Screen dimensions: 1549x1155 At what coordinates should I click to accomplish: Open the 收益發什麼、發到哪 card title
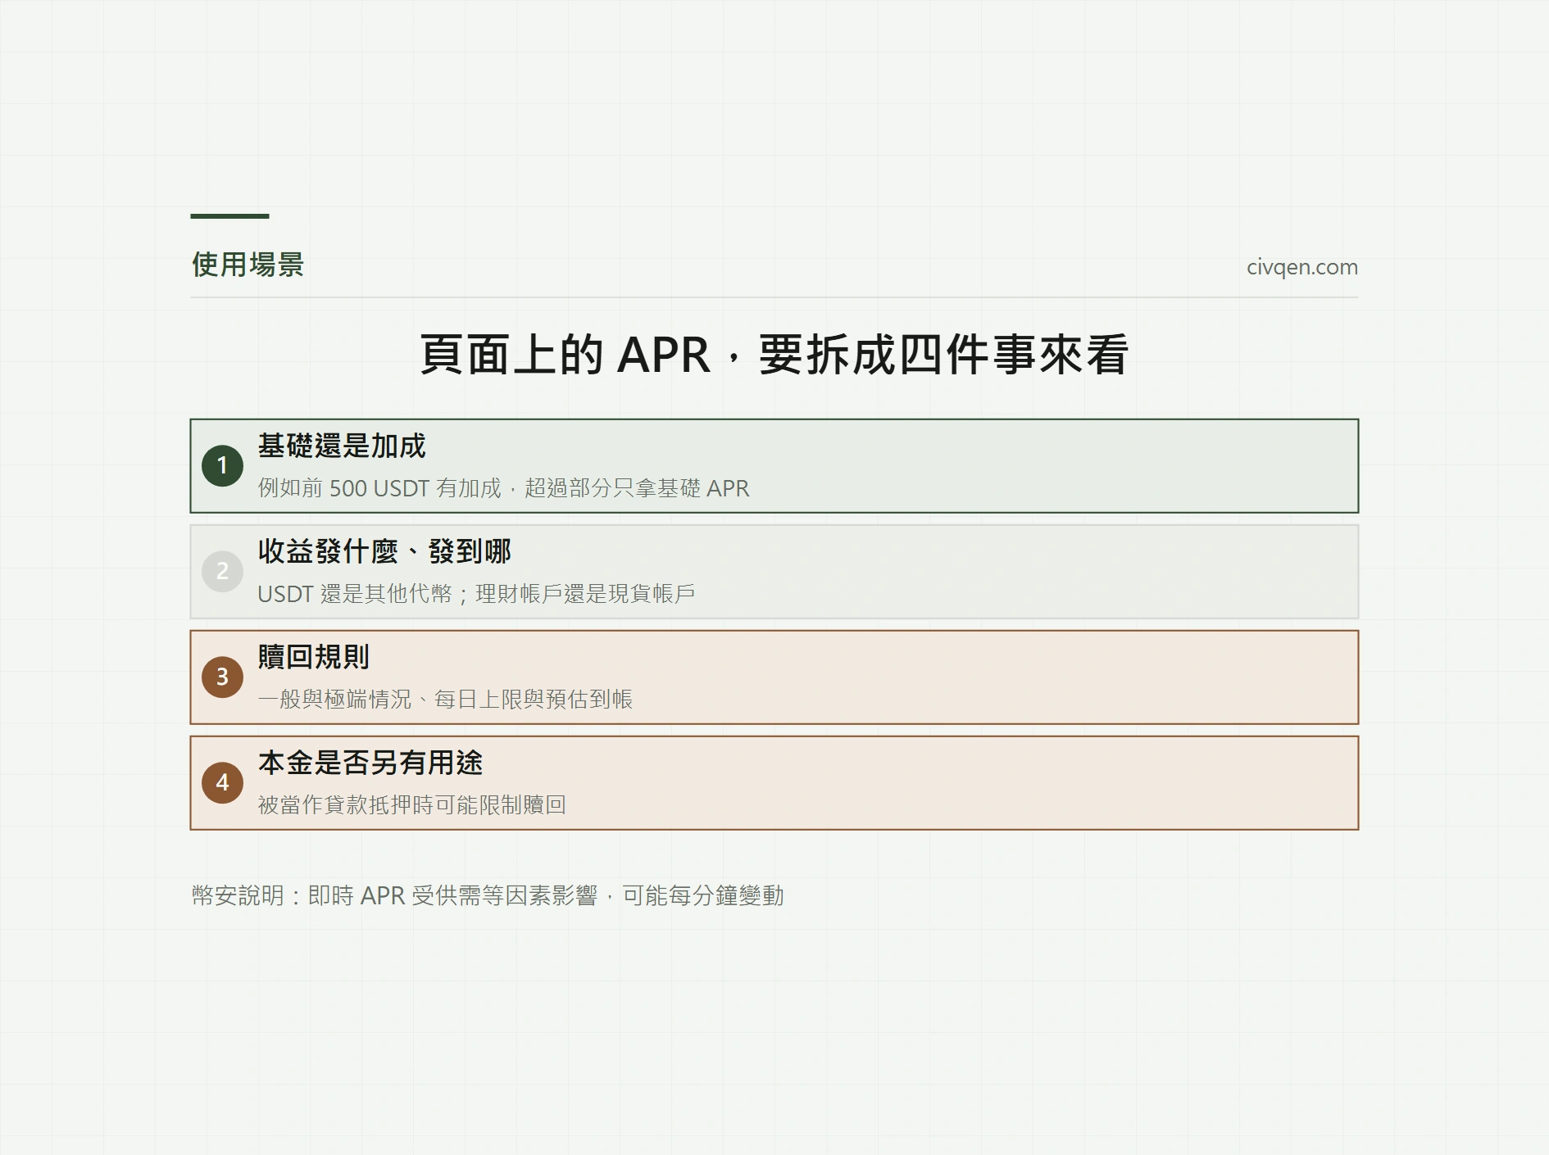384,552
